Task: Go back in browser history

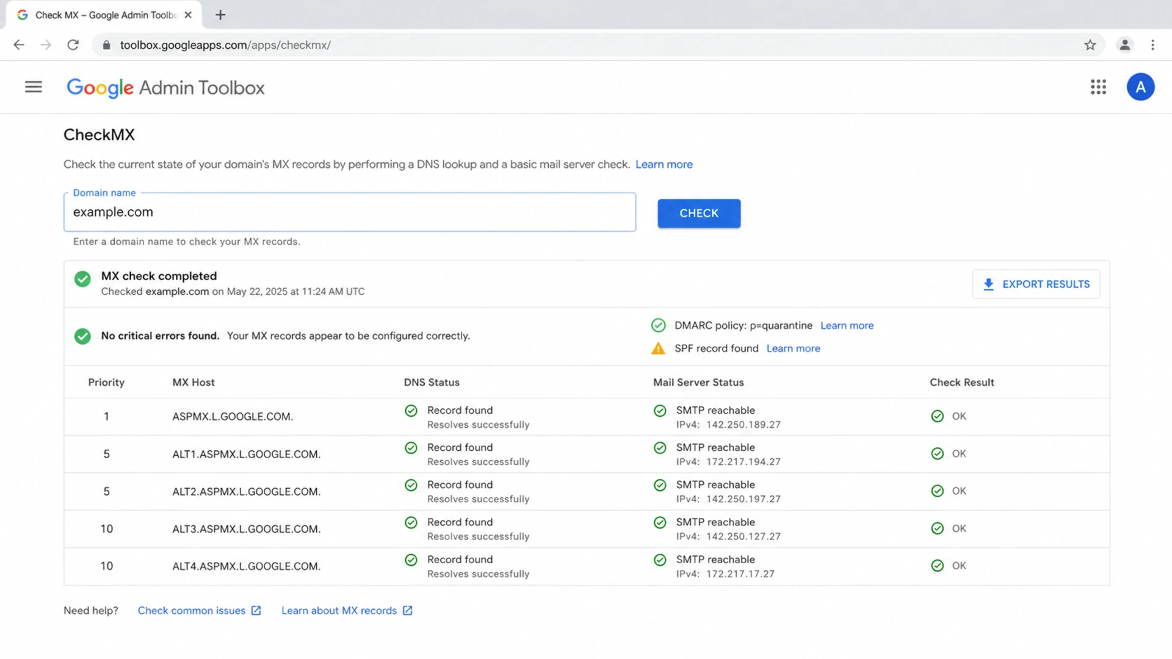Action: (x=19, y=45)
